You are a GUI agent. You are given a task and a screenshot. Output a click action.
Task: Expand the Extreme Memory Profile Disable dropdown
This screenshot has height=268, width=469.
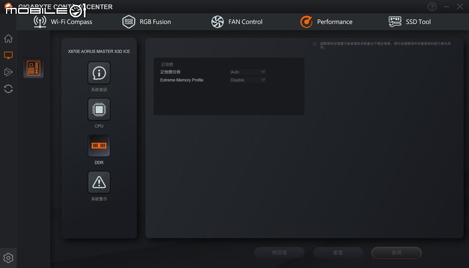[x=248, y=80]
